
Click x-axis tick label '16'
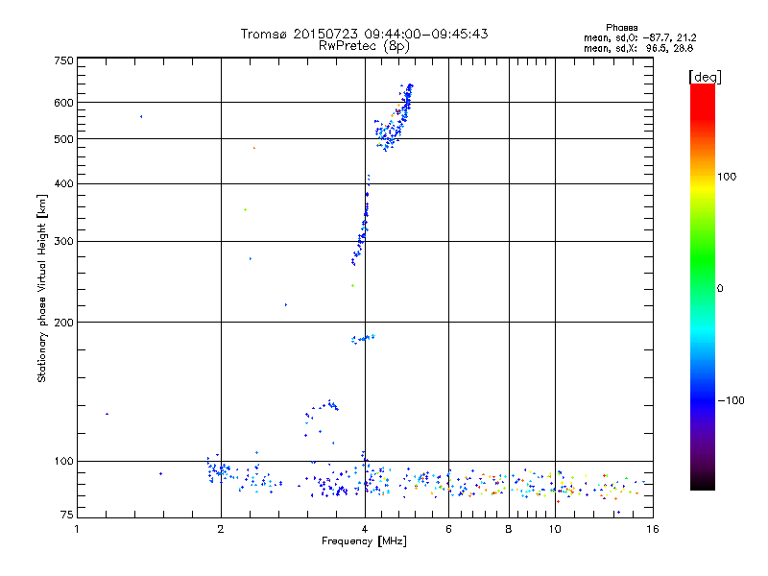(x=653, y=529)
